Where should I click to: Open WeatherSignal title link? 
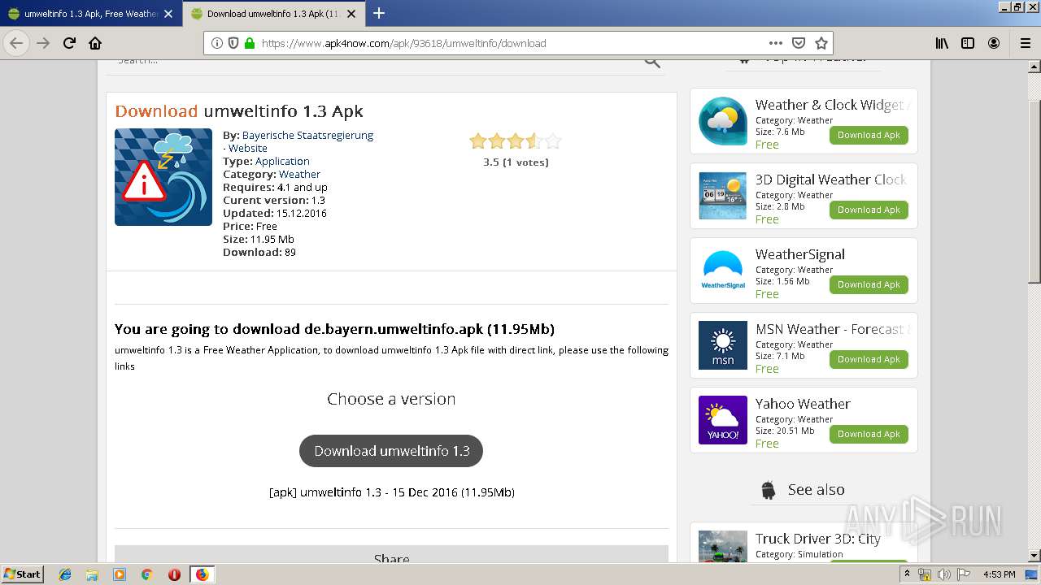(799, 254)
